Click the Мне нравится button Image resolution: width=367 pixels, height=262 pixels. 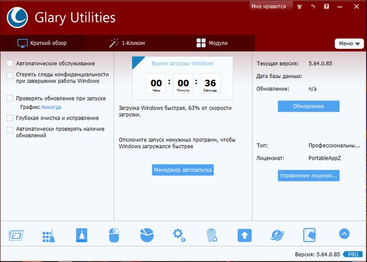pyautogui.click(x=268, y=6)
